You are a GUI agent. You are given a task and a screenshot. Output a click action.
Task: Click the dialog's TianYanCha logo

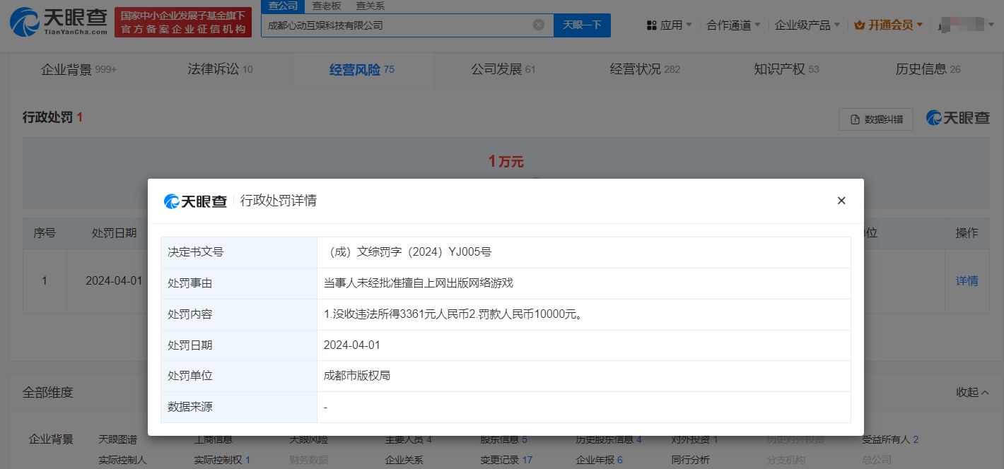(x=195, y=201)
